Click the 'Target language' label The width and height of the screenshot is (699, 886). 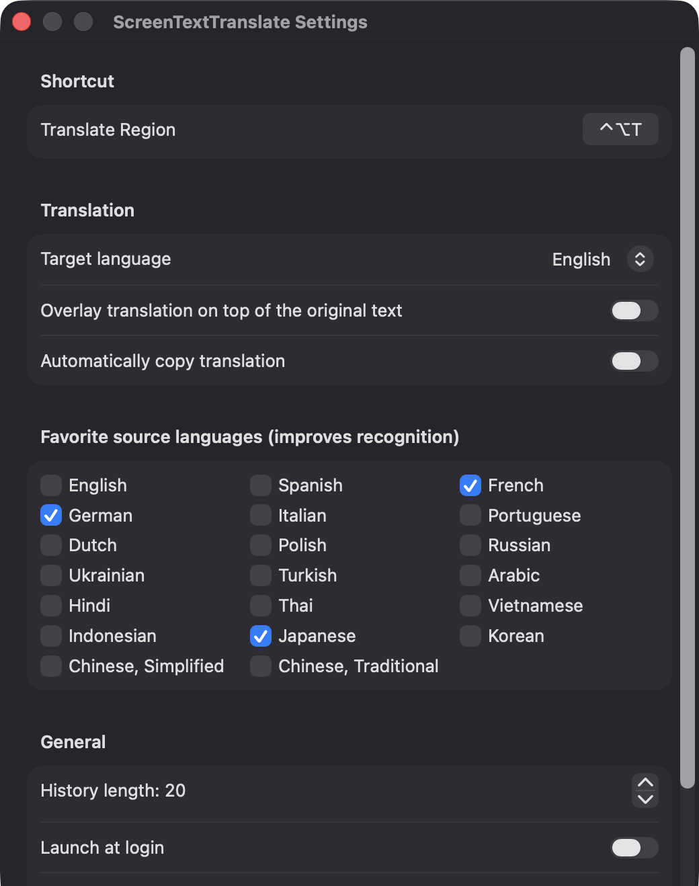[106, 259]
